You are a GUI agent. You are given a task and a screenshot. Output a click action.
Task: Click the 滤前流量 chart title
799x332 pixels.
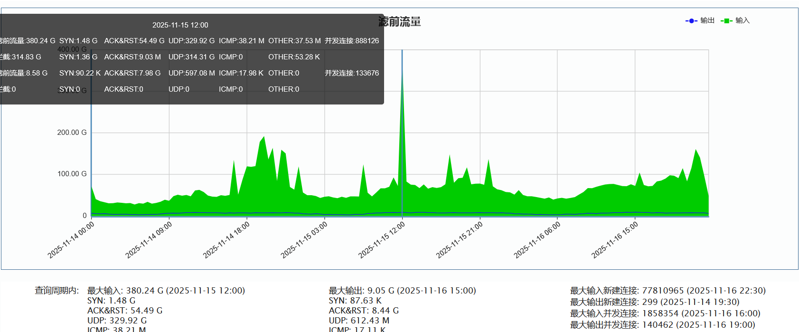pyautogui.click(x=400, y=22)
